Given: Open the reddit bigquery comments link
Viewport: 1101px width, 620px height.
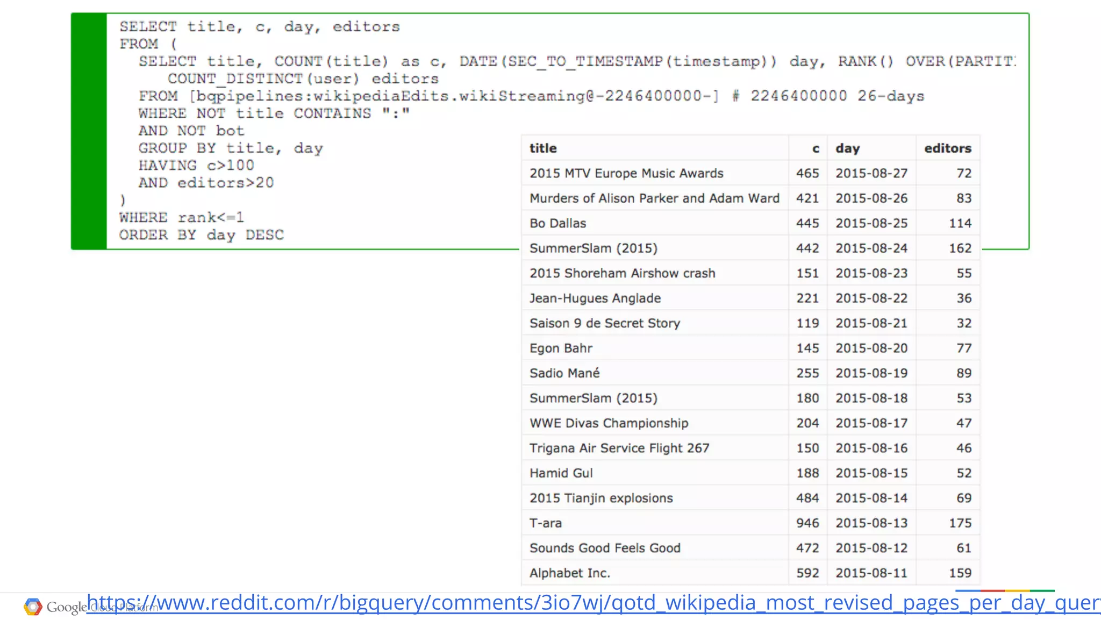Looking at the screenshot, I should point(594,603).
